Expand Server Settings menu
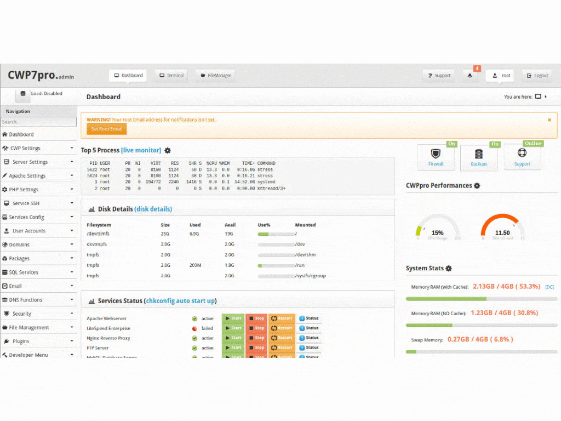Viewport: 561px width, 421px height. 39,162
